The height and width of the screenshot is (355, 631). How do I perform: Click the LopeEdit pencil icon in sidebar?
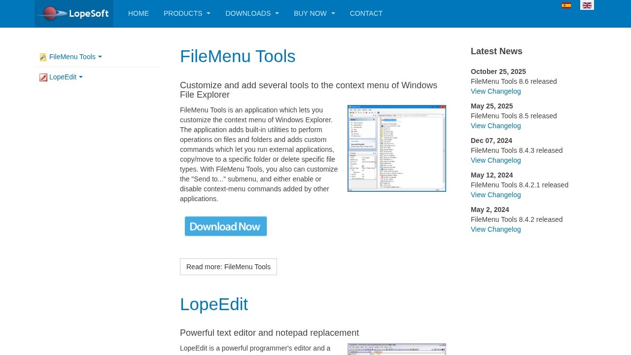pos(43,77)
